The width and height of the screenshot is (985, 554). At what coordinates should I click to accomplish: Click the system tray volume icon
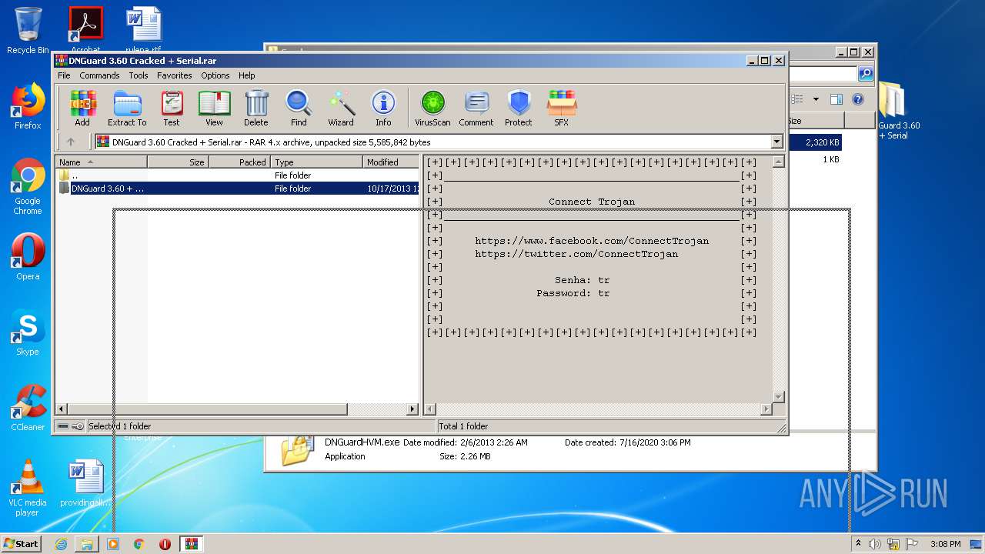875,544
